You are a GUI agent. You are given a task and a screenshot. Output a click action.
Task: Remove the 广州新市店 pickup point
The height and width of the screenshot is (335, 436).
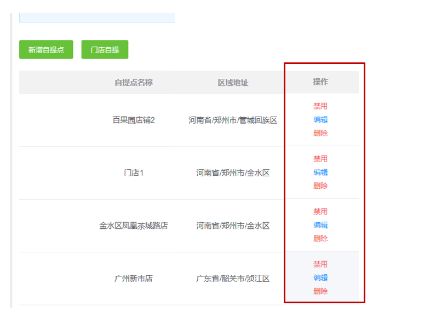320,291
